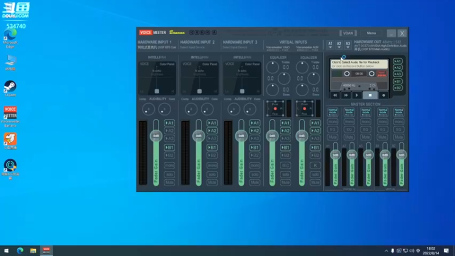The height and width of the screenshot is (256, 455).
Task: Toggle A1 routing on Hardware Input 1
Action: (169, 123)
